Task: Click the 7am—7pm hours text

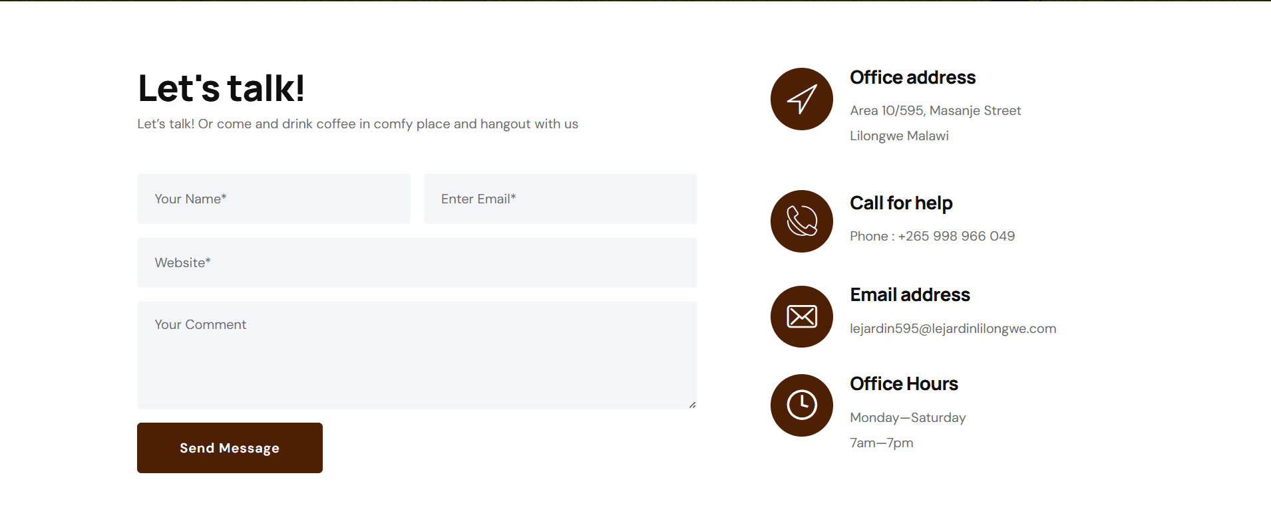Action: point(881,443)
